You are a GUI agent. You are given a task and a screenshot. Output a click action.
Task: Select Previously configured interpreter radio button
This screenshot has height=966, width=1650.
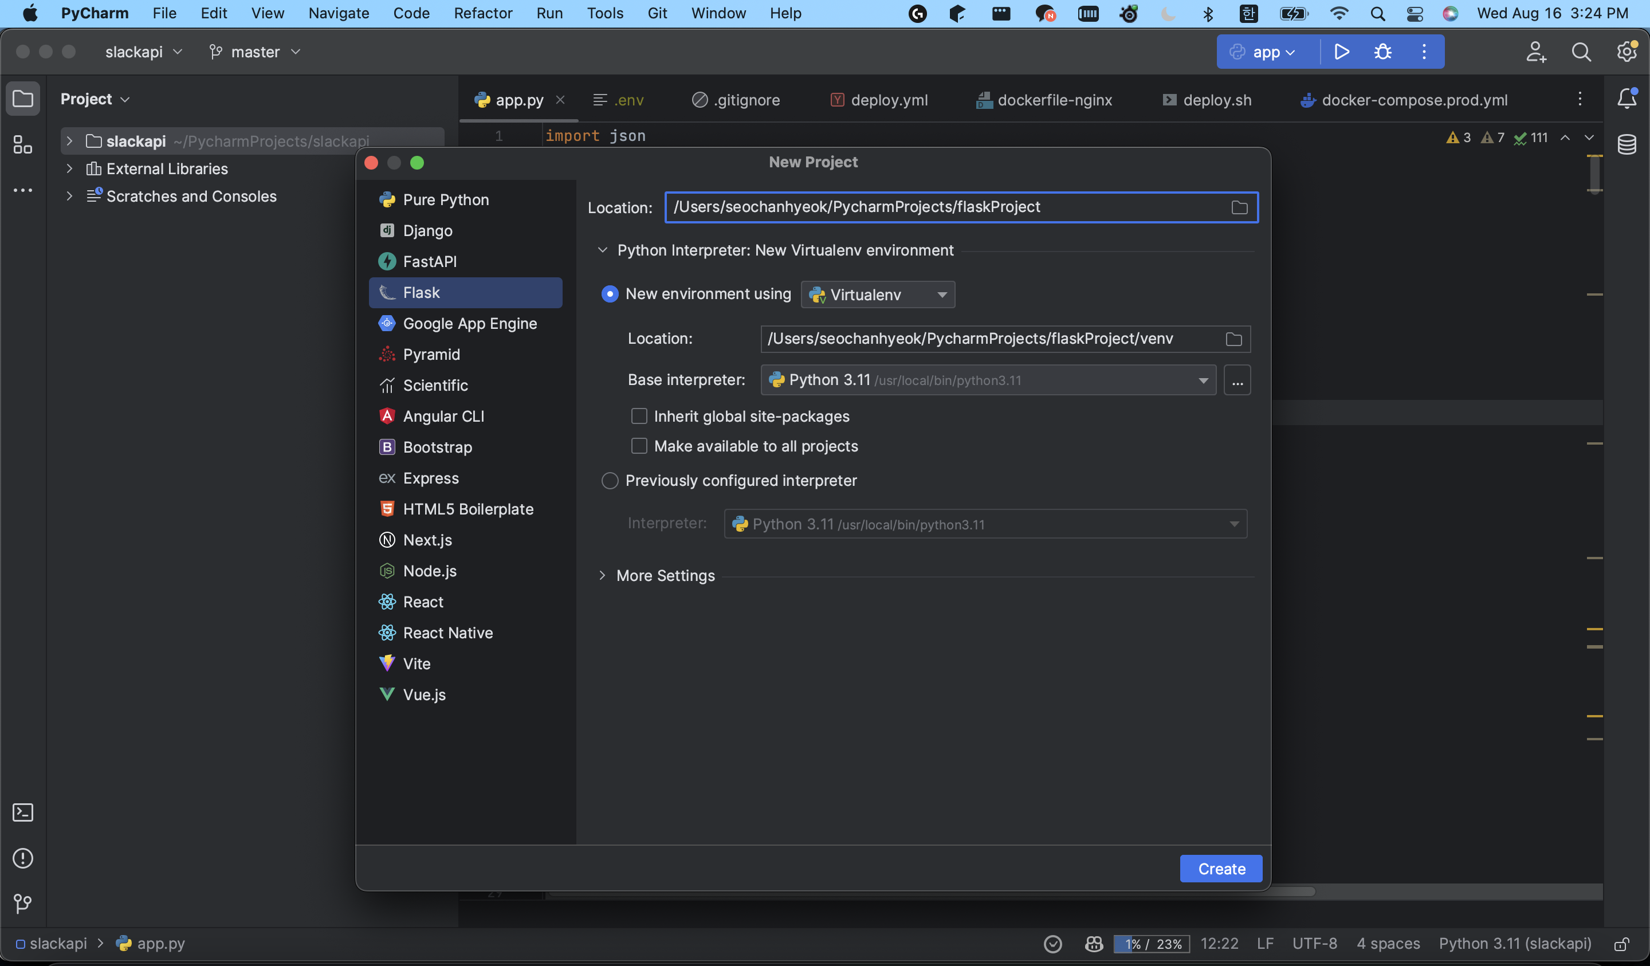(610, 481)
